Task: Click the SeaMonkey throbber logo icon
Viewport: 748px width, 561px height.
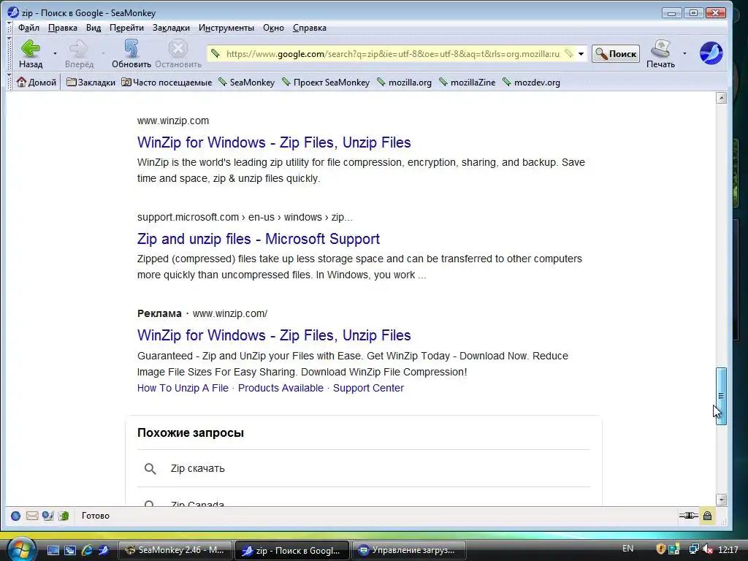Action: [x=711, y=53]
